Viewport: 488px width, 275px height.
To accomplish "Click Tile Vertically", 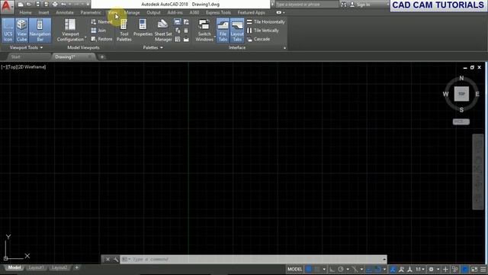I will (x=262, y=31).
